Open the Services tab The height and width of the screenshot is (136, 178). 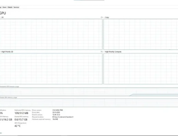(x=16, y=7)
